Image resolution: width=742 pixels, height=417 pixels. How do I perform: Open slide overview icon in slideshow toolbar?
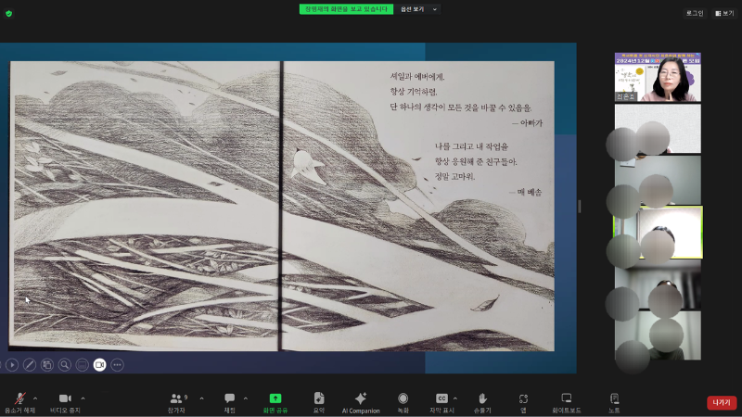tap(47, 364)
